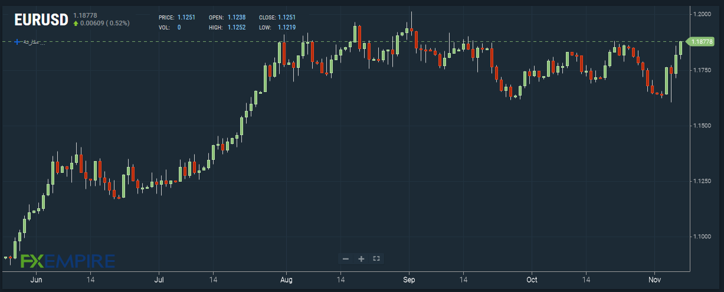Click the 1.2000 price axis label

702,14
